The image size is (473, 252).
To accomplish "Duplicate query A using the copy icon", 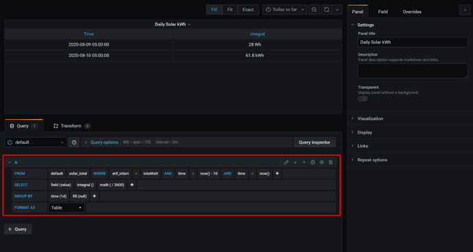I will pyautogui.click(x=313, y=162).
